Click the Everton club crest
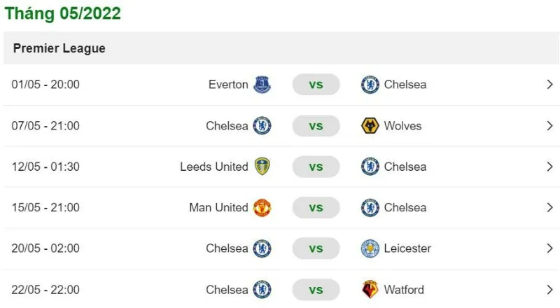Image resolution: width=560 pixels, height=308 pixels. [262, 85]
